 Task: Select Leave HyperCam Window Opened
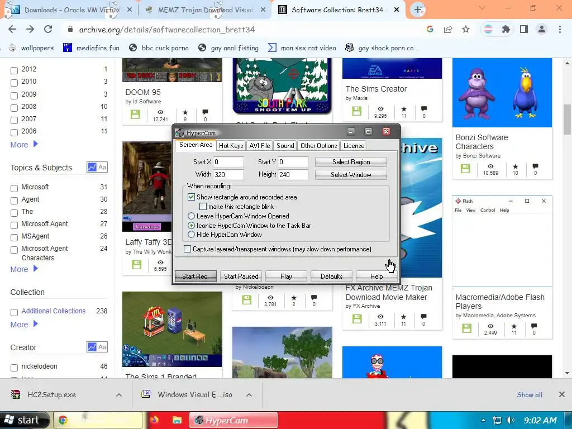tap(191, 216)
